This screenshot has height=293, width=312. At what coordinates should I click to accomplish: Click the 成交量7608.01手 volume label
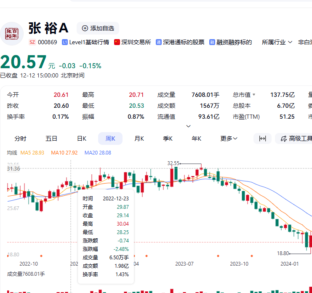26,274
